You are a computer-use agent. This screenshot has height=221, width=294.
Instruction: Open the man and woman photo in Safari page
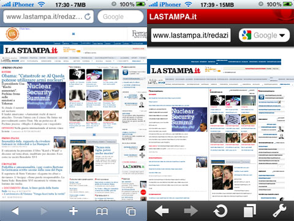tap(83, 159)
